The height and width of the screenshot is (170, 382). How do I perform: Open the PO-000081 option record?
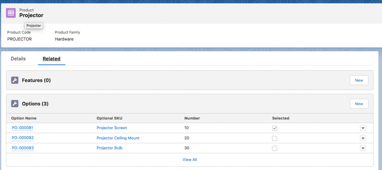coord(23,128)
